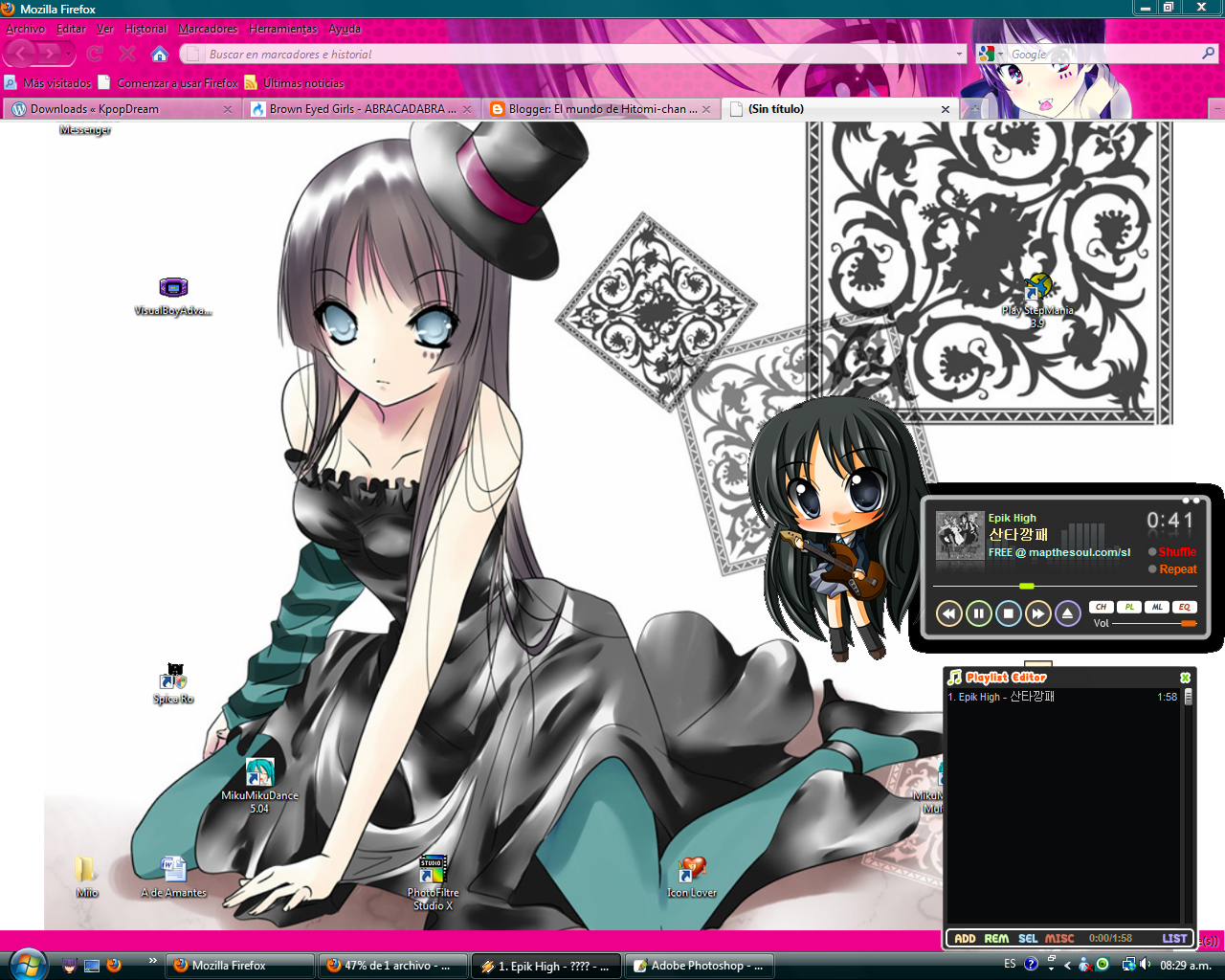
Task: Open the Google search engine dropdown
Action: 991,55
